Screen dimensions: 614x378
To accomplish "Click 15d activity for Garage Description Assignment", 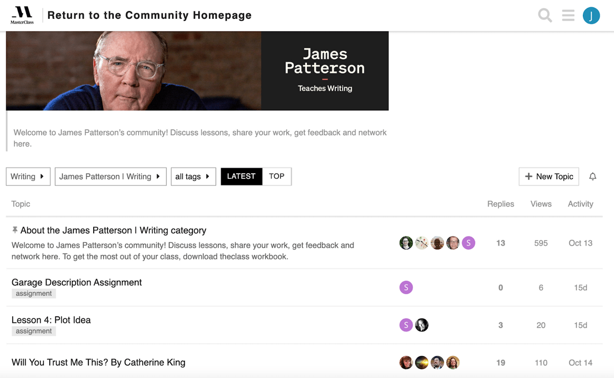I will 580,288.
